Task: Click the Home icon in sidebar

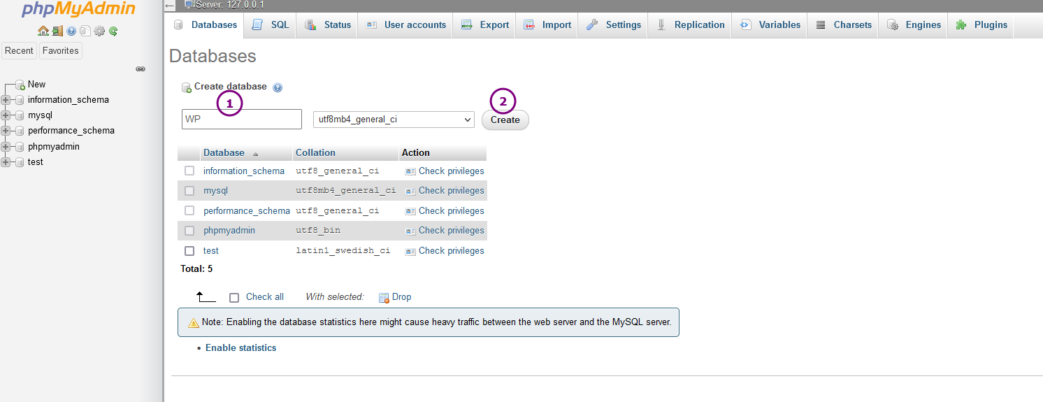Action: click(43, 31)
